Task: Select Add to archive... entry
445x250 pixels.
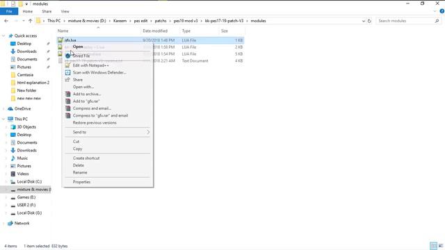Action: click(x=87, y=94)
